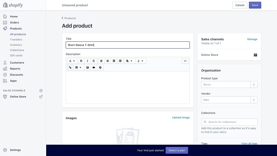Toggle bold formatting
The image size is (277, 156).
(x=81, y=61)
